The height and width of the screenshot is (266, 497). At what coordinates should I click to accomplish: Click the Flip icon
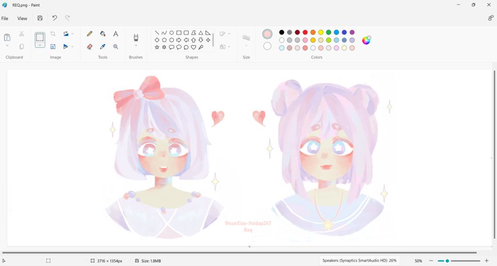point(66,47)
